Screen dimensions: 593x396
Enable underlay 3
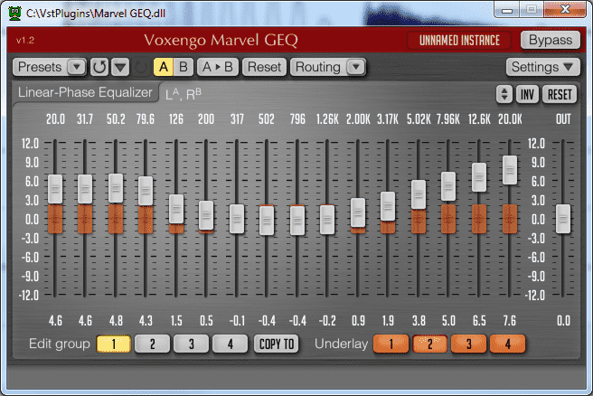pyautogui.click(x=468, y=344)
